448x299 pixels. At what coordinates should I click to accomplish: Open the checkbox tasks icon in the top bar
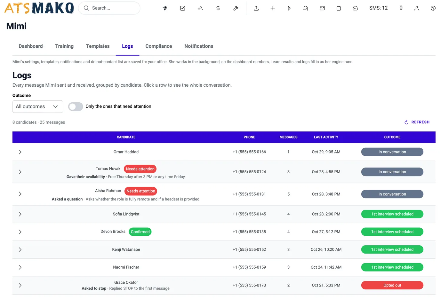[x=183, y=8]
